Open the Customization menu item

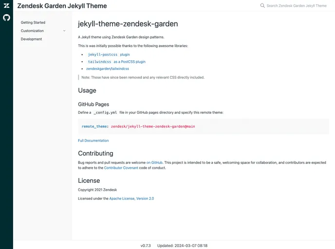click(32, 31)
